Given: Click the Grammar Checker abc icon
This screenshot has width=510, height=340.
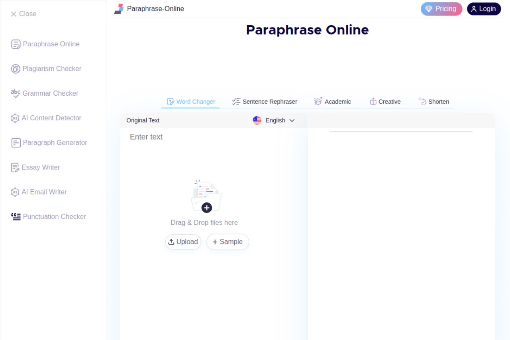Looking at the screenshot, I should [16, 93].
